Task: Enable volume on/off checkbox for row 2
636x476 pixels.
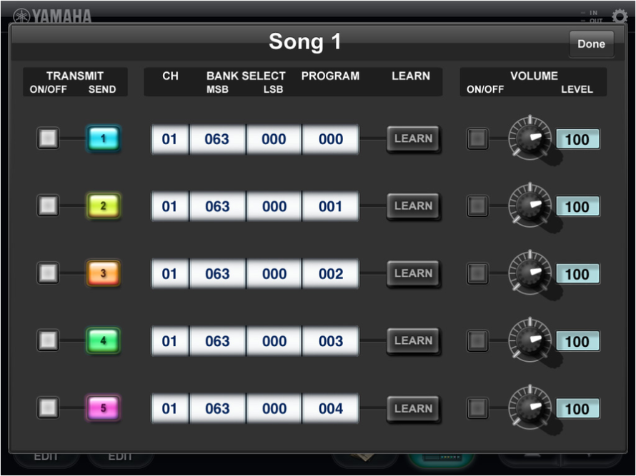Action: (x=477, y=206)
